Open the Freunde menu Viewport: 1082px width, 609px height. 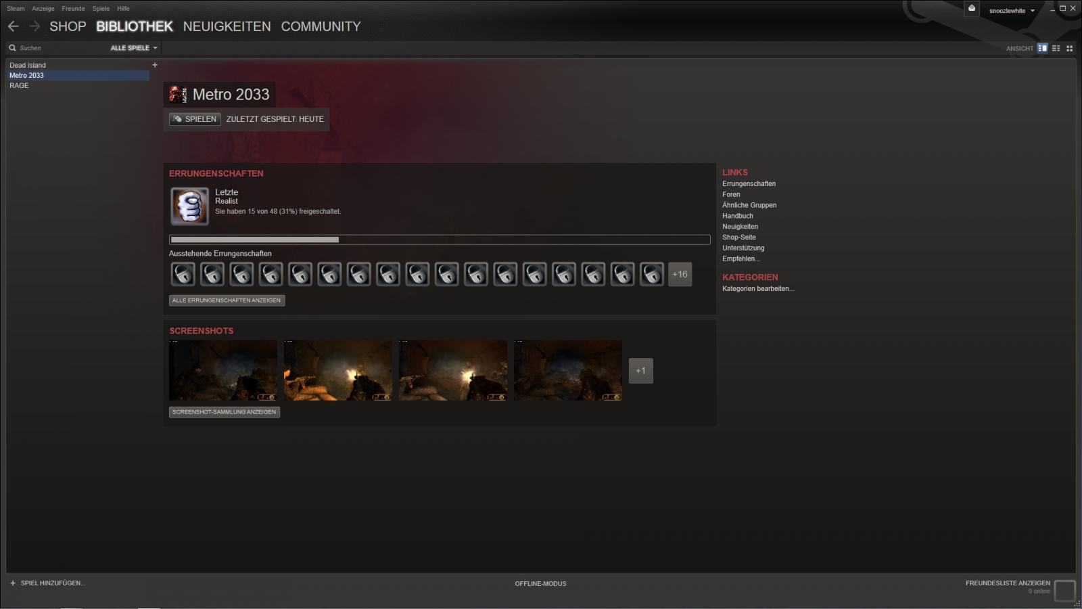click(x=73, y=9)
